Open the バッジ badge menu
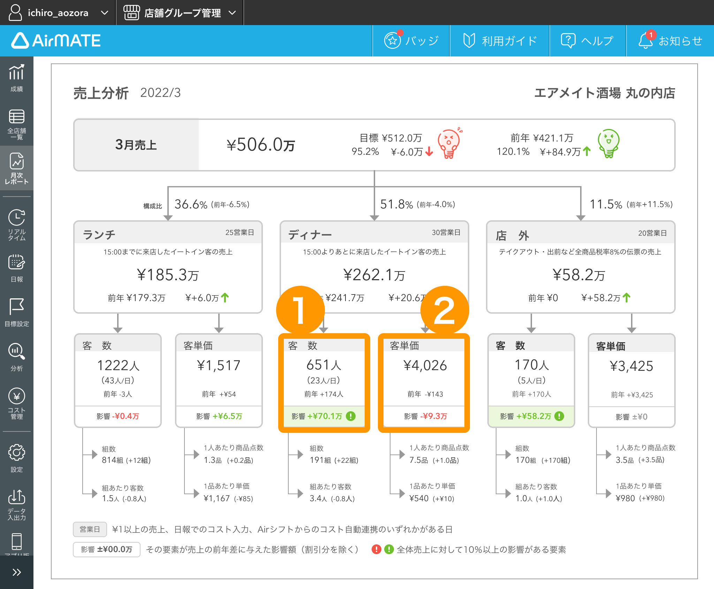Screen dimensions: 714x589 (411, 41)
